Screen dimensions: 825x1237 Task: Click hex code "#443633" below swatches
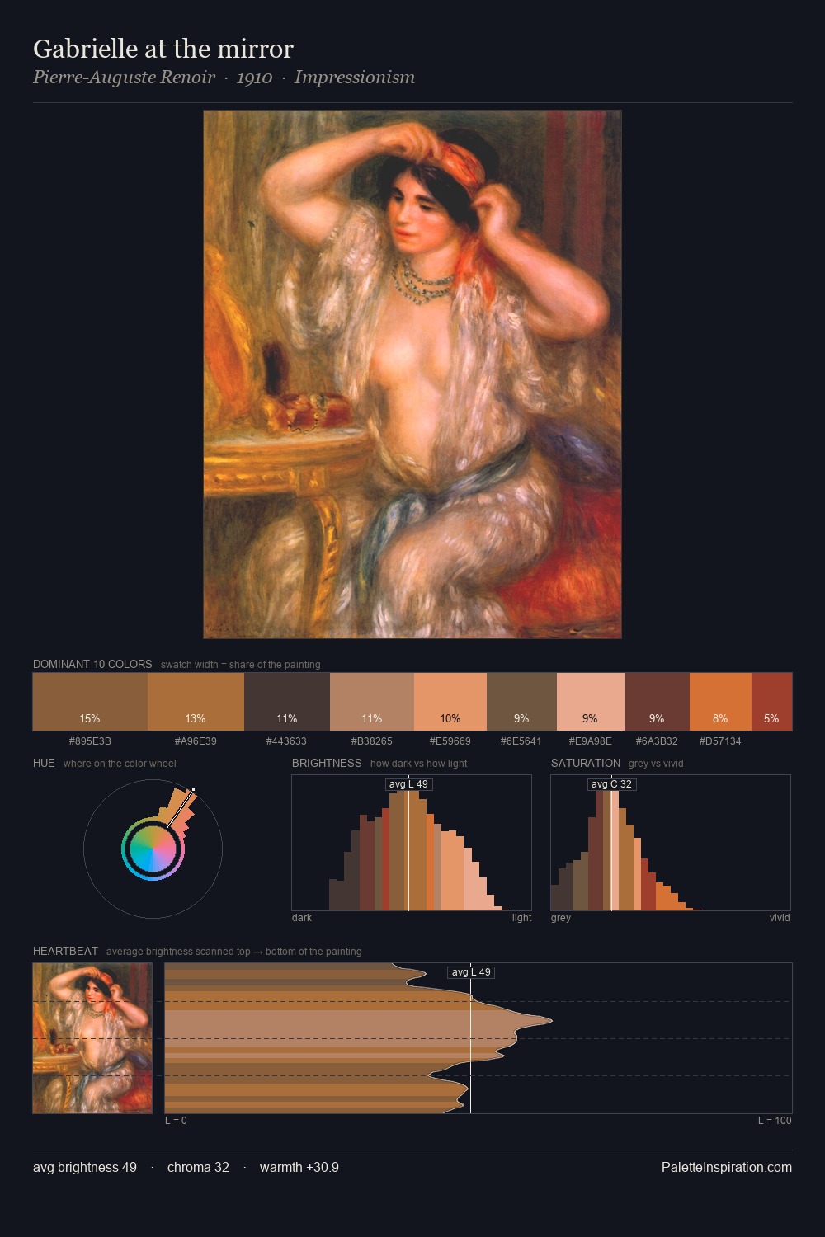tap(286, 741)
